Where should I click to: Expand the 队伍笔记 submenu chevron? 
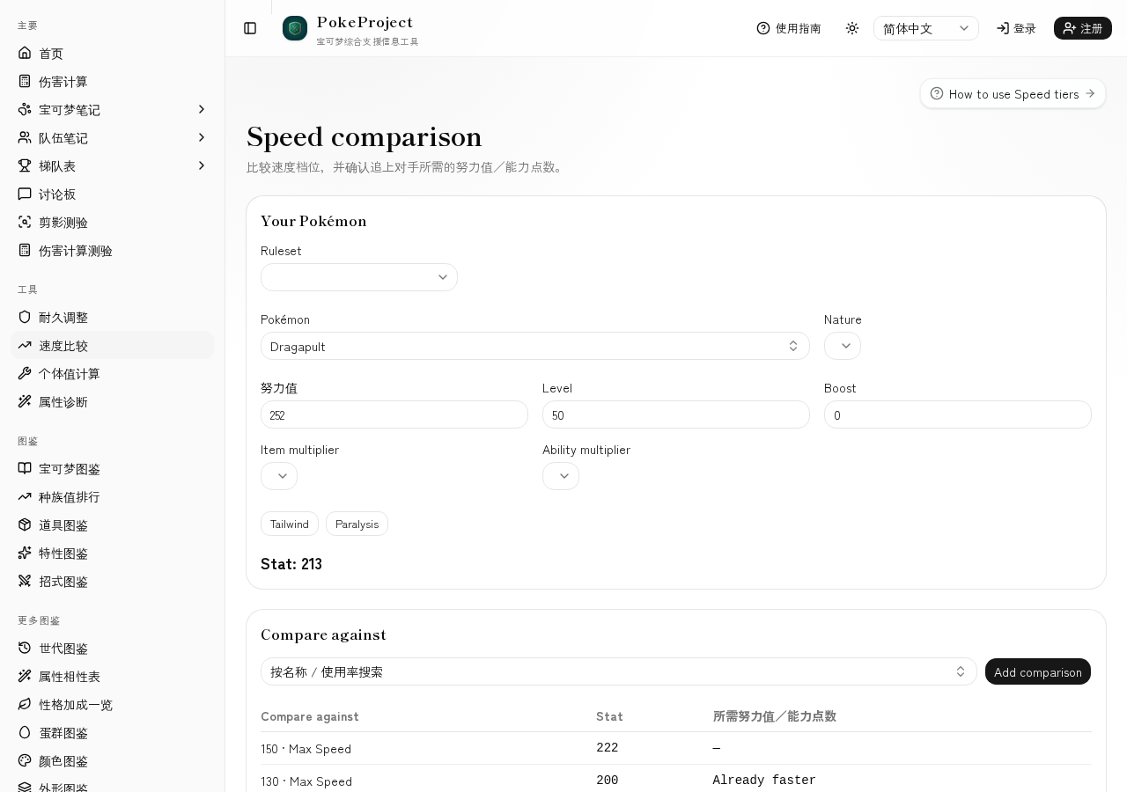201,137
